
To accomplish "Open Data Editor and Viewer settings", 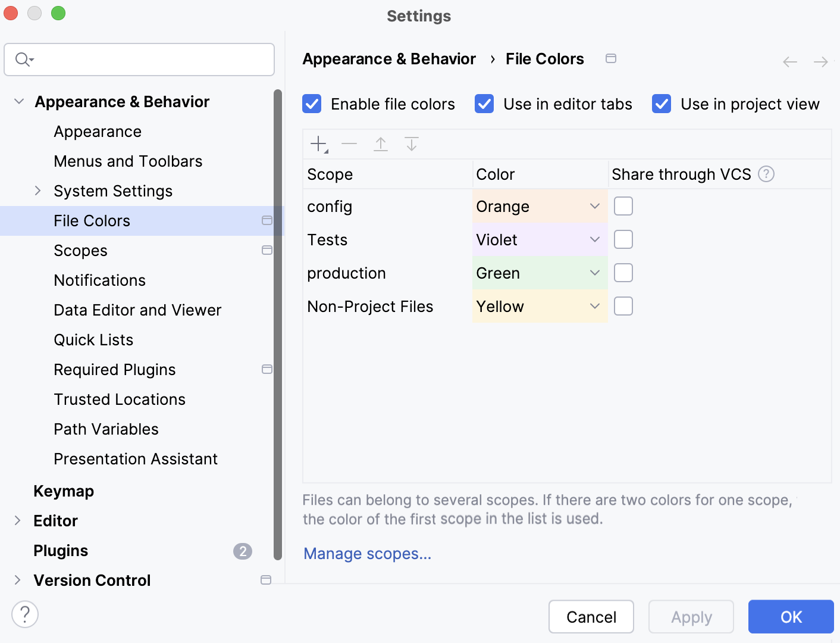I will coord(137,310).
